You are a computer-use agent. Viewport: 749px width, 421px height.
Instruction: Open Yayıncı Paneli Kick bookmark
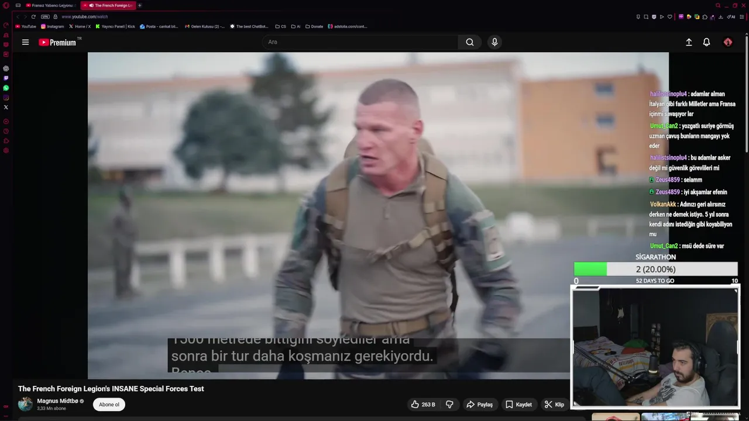tap(115, 26)
